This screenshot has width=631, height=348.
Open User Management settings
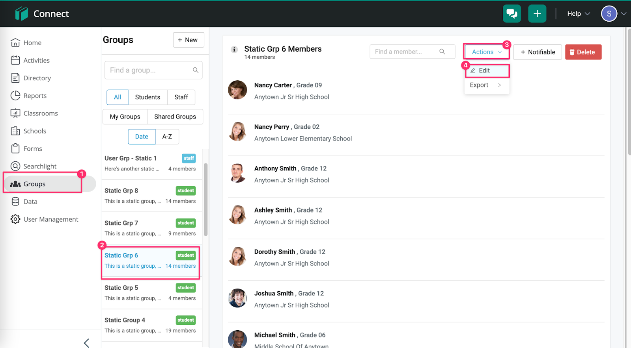(50, 219)
